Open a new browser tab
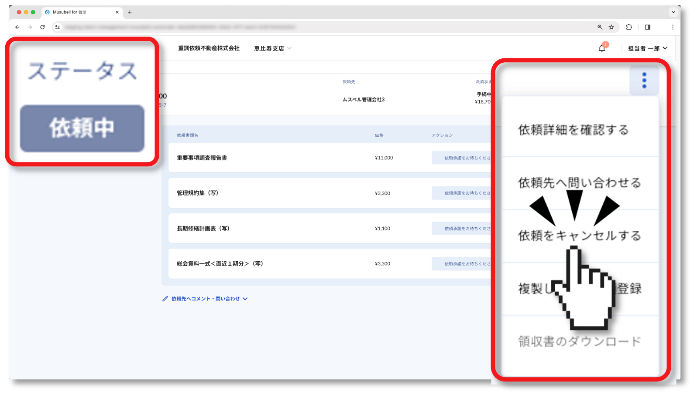Image resolution: width=694 pixels, height=395 pixels. point(130,12)
